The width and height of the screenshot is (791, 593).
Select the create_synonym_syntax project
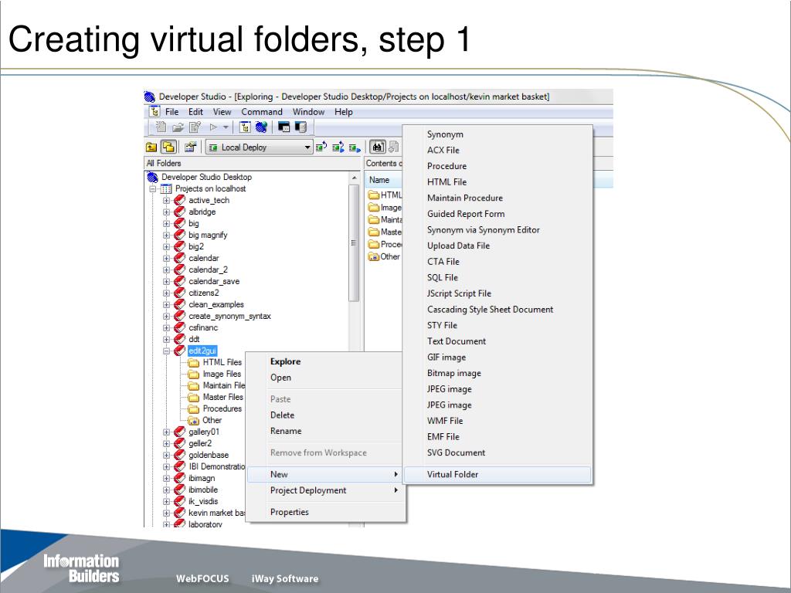click(x=229, y=316)
